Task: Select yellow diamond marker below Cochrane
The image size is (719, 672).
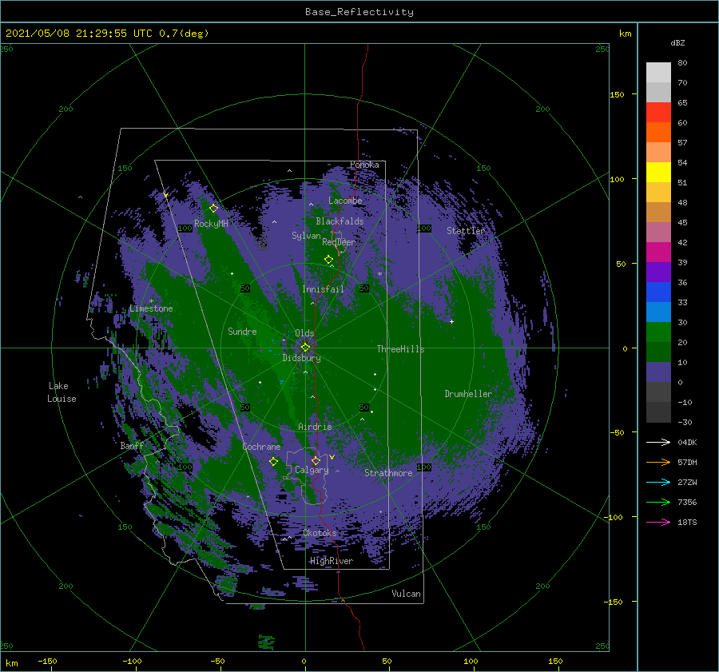Action: 273,461
